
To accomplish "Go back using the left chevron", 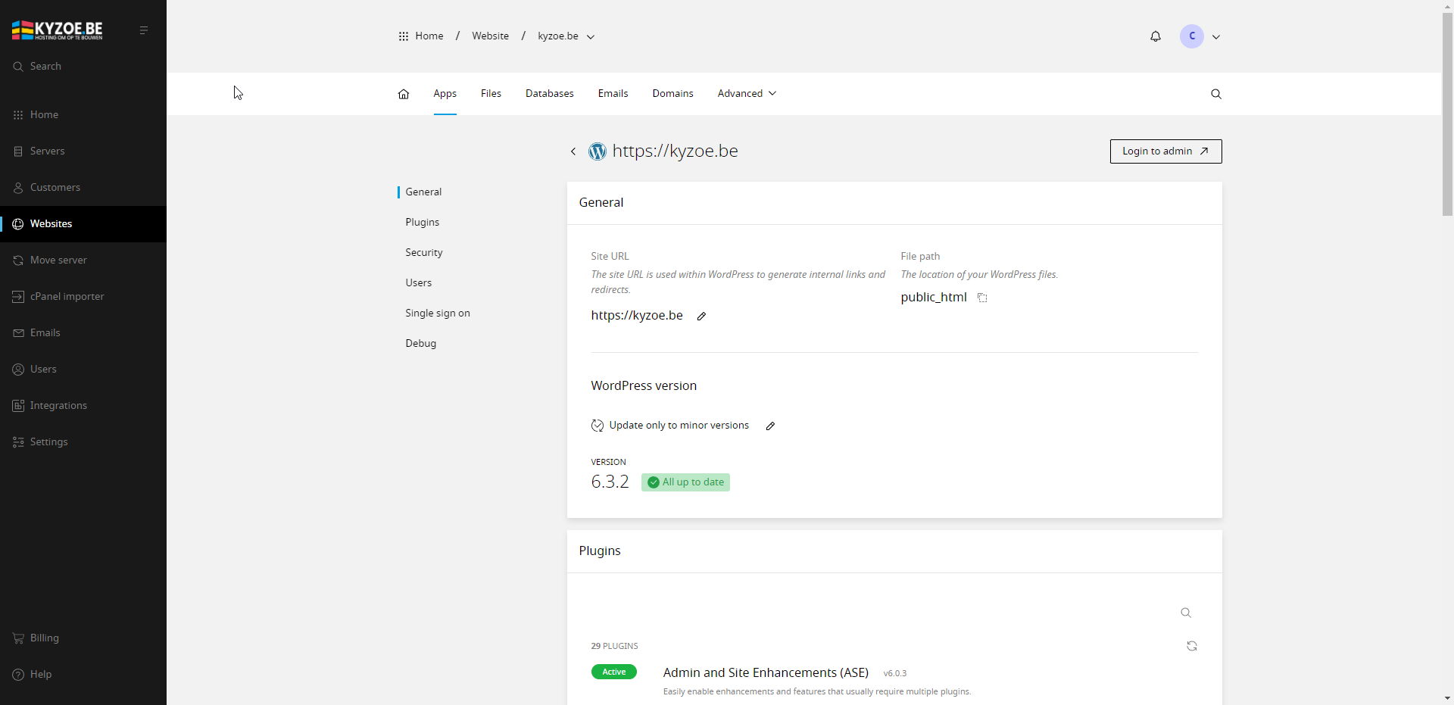I will tap(573, 151).
